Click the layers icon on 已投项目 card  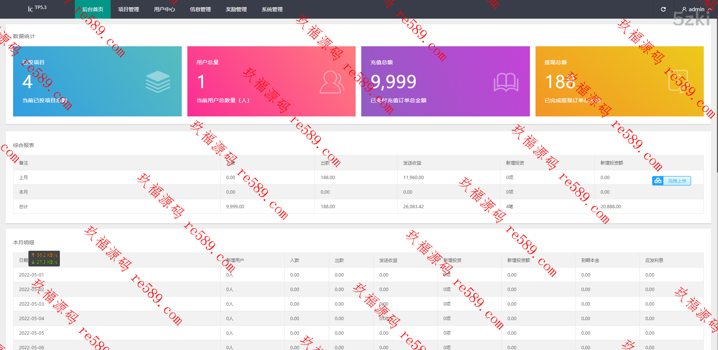[x=158, y=82]
